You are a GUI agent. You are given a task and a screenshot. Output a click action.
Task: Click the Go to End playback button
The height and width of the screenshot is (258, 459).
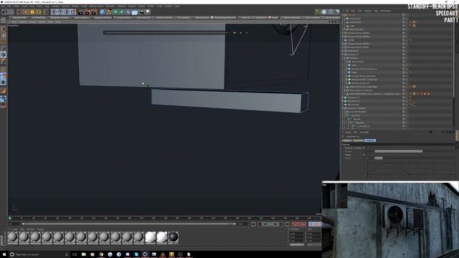[x=287, y=224]
